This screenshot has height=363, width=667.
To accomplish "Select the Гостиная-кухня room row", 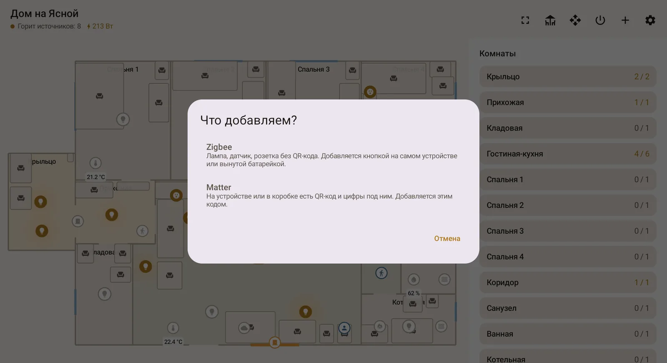I will click(x=568, y=154).
